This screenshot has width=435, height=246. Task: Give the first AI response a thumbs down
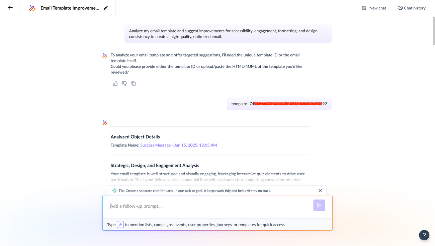(x=124, y=83)
